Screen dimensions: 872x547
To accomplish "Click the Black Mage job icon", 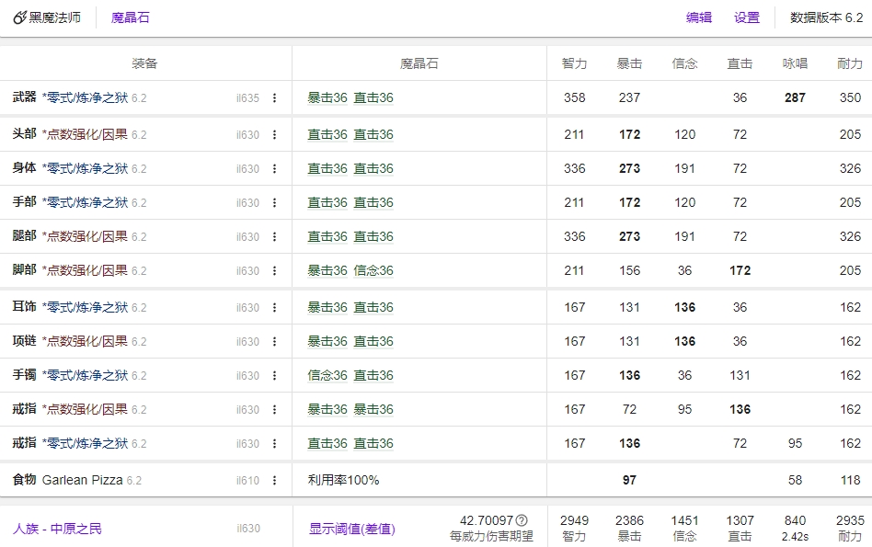I will point(19,17).
